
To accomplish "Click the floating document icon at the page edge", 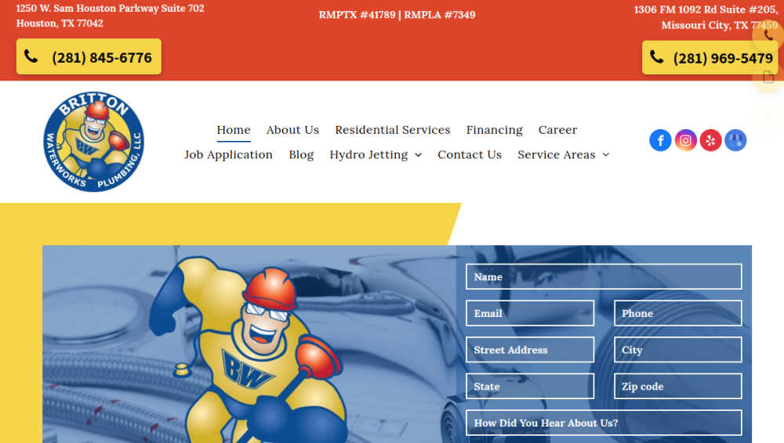I will (x=768, y=77).
